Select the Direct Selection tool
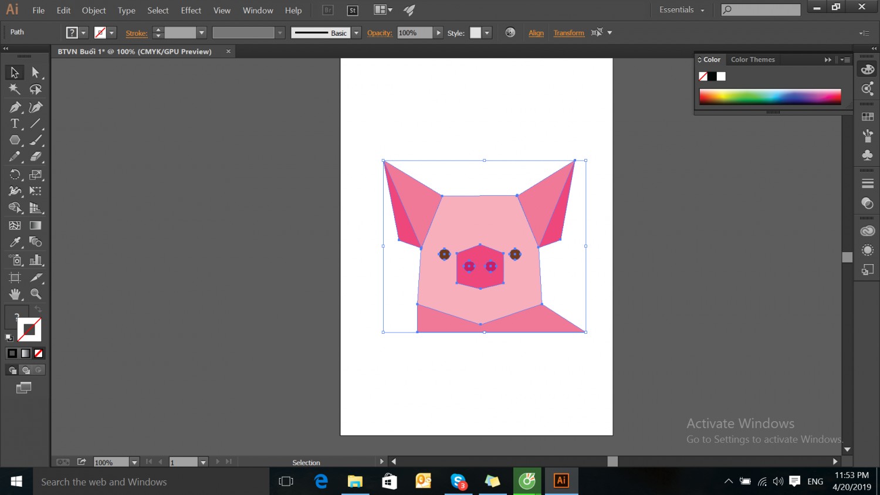 click(36, 72)
